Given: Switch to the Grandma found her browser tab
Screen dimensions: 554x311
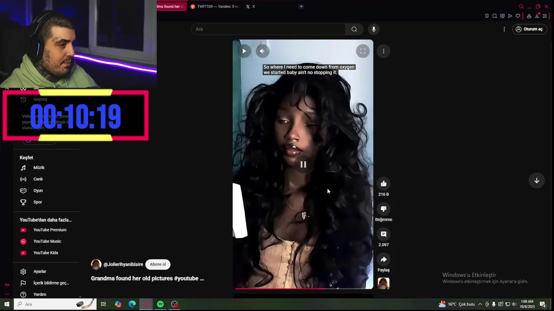Looking at the screenshot, I should tap(171, 6).
